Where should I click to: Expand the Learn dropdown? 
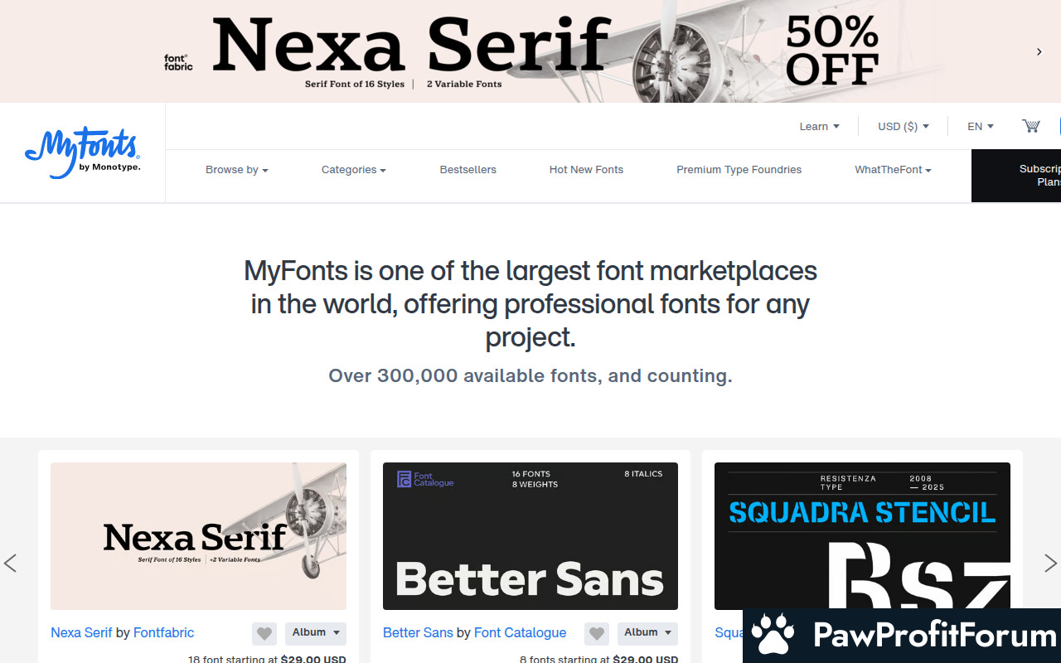pyautogui.click(x=819, y=126)
